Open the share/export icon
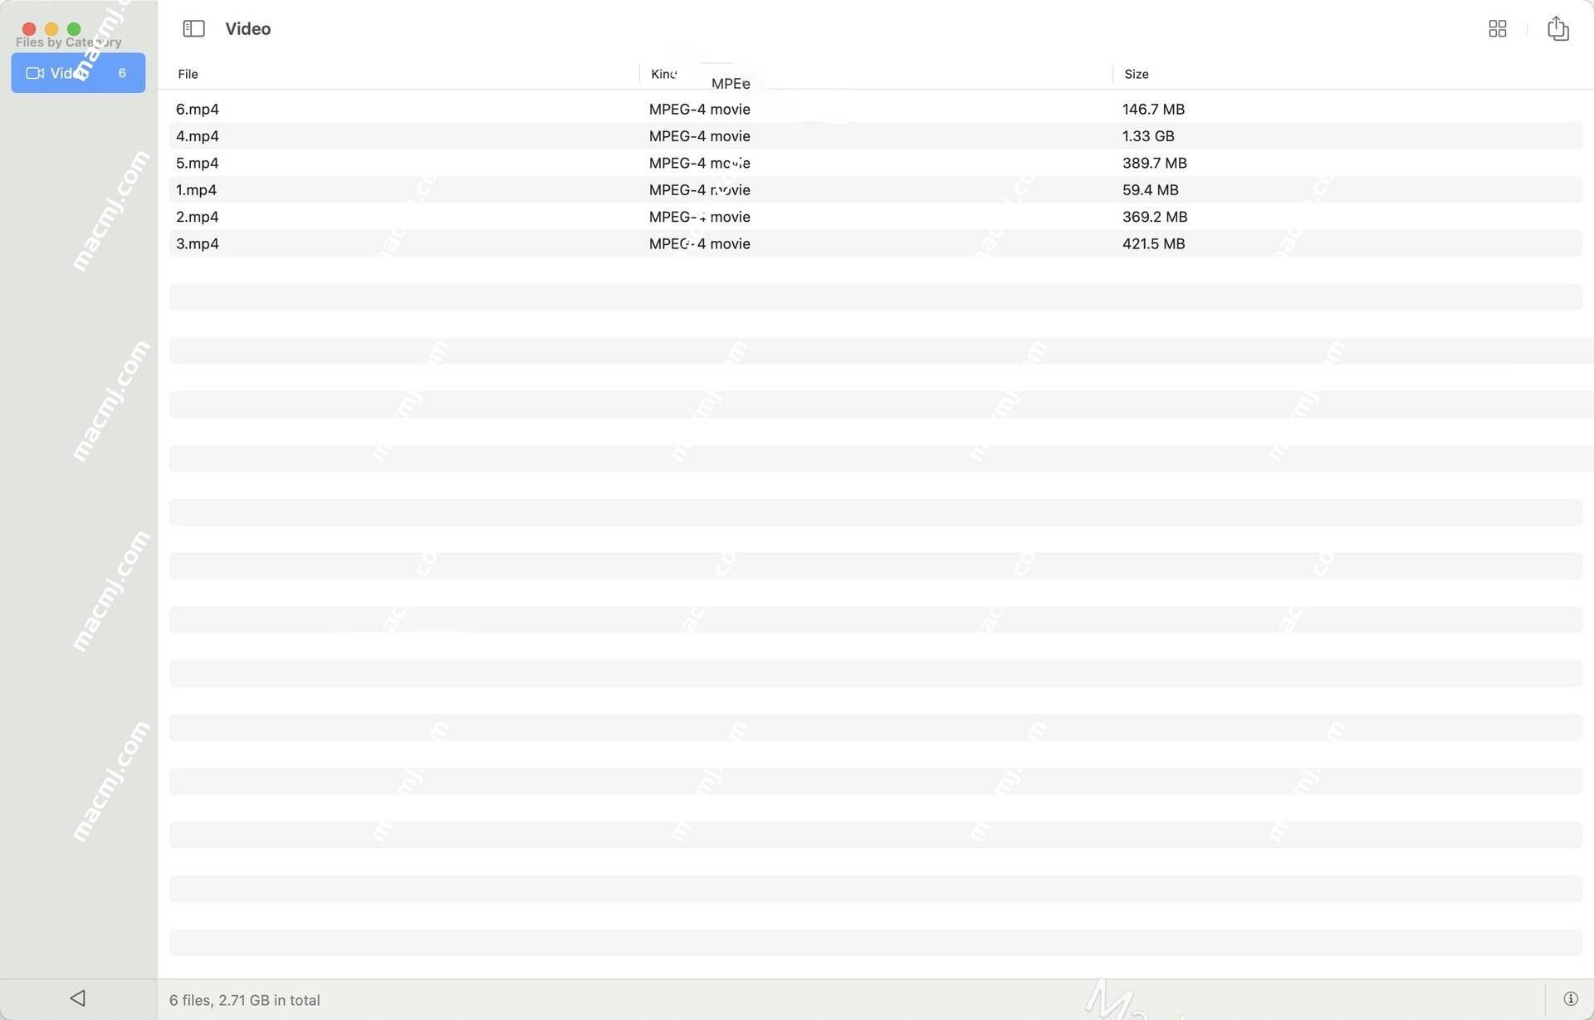The height and width of the screenshot is (1020, 1594). point(1557,28)
